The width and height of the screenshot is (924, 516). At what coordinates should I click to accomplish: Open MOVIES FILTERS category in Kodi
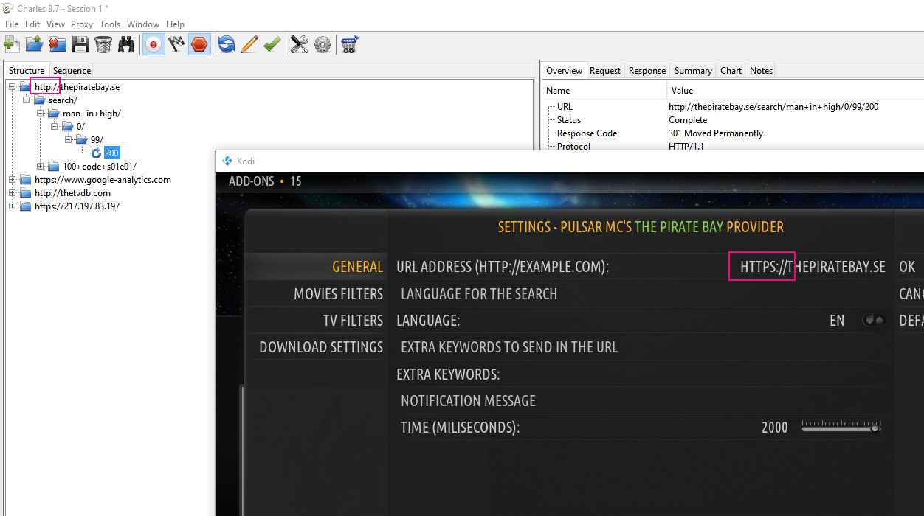[338, 294]
